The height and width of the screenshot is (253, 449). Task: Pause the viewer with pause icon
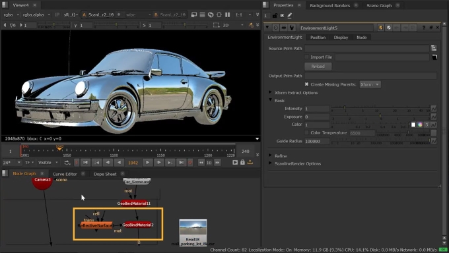228,14
